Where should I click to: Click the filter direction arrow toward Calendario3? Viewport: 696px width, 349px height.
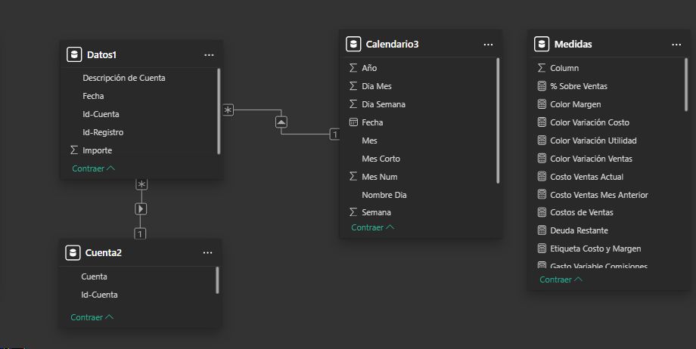coord(281,122)
